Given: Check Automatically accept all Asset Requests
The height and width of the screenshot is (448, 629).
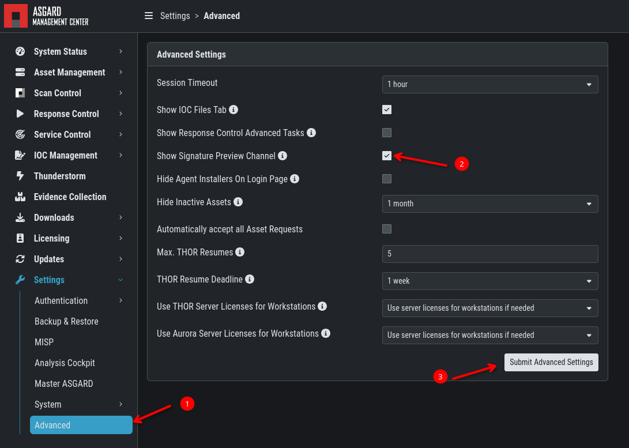Looking at the screenshot, I should (x=387, y=229).
